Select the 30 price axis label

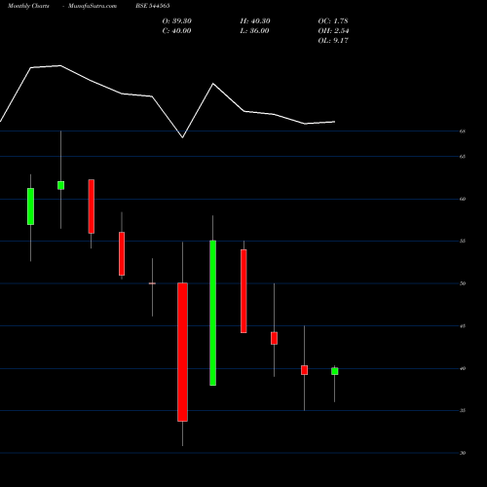point(463,453)
